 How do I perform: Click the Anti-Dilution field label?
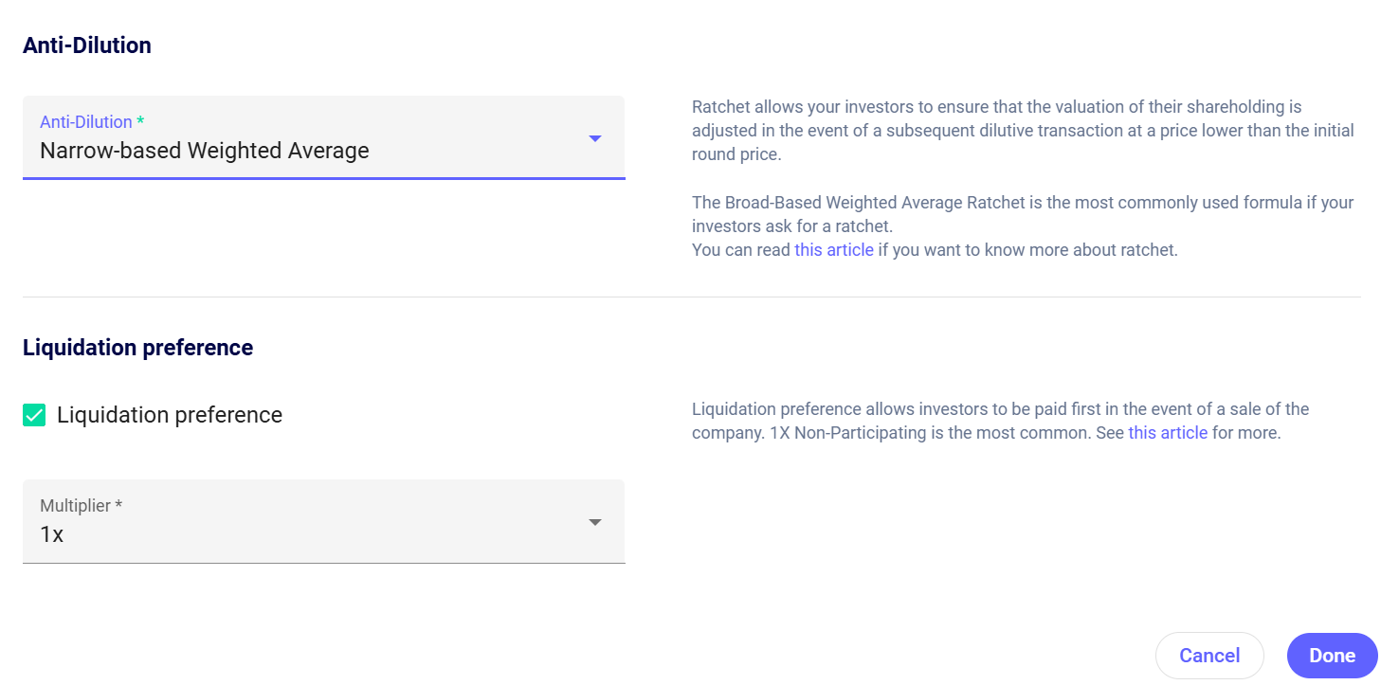click(85, 122)
